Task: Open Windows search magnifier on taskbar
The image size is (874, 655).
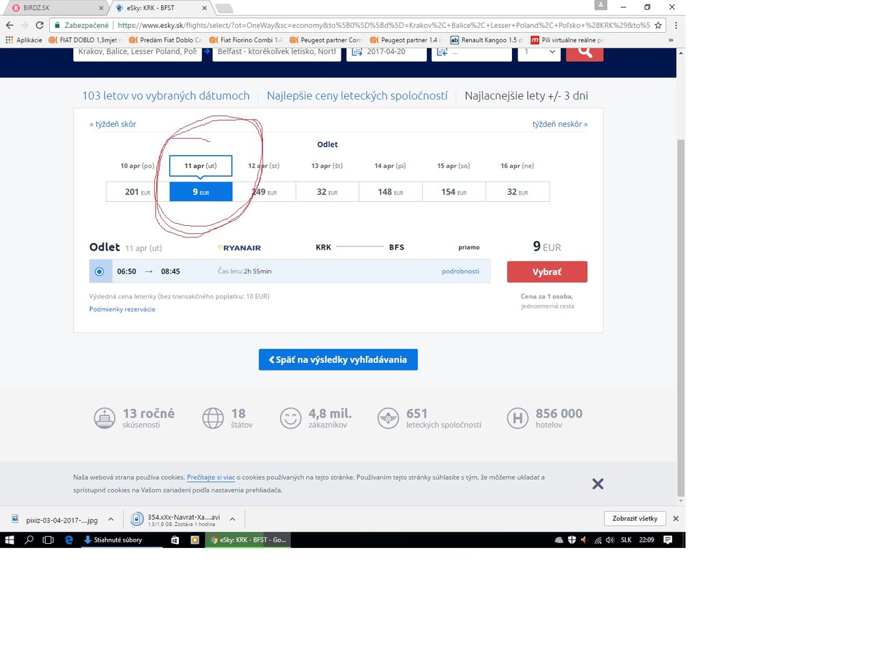Action: [29, 540]
